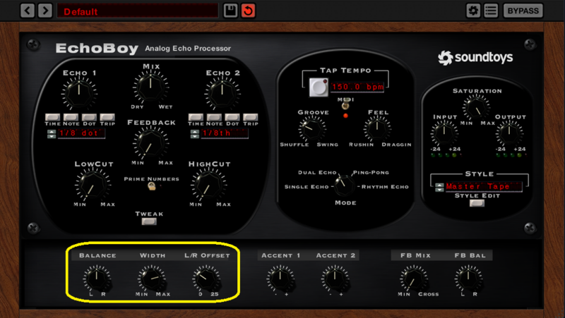Click the red reset arrow icon

point(249,11)
